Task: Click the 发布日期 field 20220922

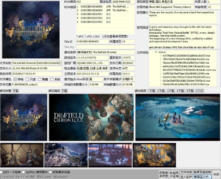Action: pos(128,63)
